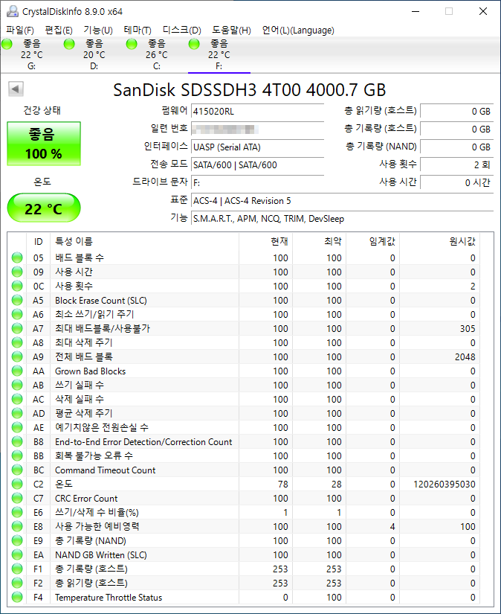Open the 파일(F) menu
The width and height of the screenshot is (501, 614).
pos(20,31)
